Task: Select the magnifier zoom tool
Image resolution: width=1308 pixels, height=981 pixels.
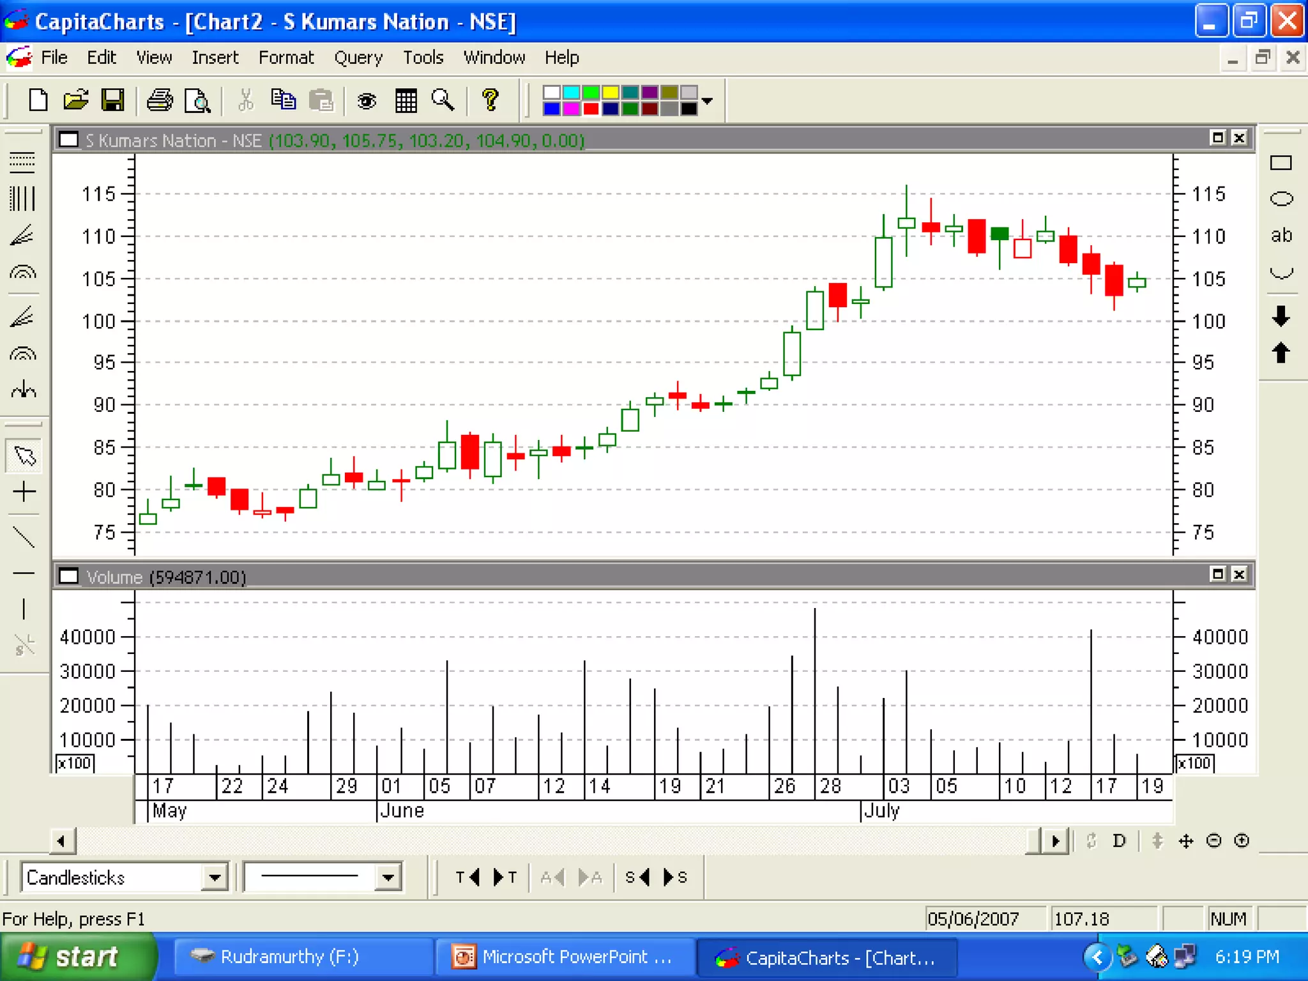Action: [443, 100]
